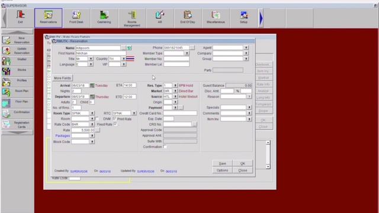The height and width of the screenshot is (213, 379).
Task: Open Floor Plan in sidebar
Action: coord(17,104)
